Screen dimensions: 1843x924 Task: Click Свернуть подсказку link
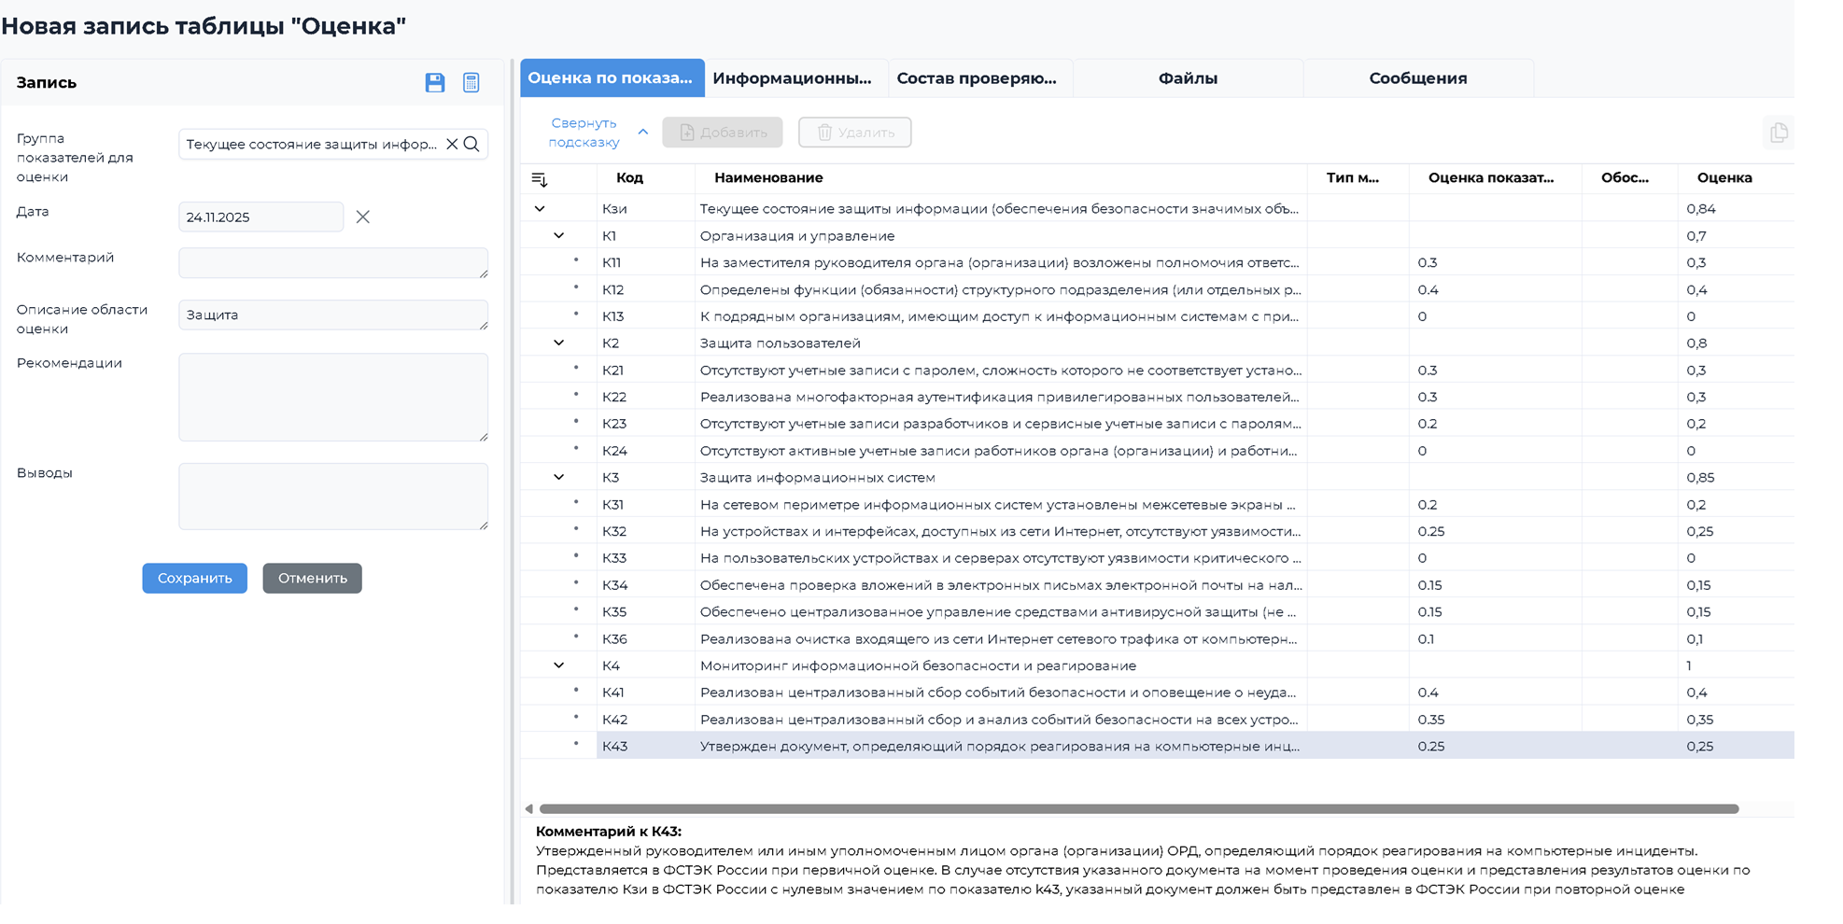click(x=584, y=133)
